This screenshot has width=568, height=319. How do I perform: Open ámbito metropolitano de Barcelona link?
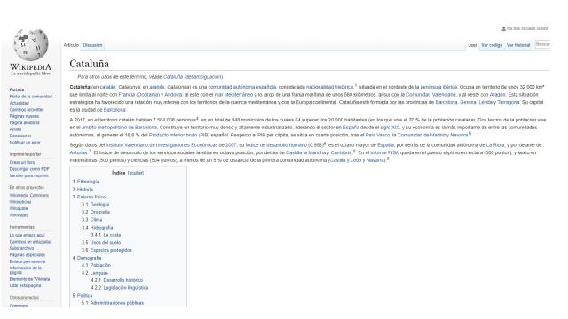119,128
